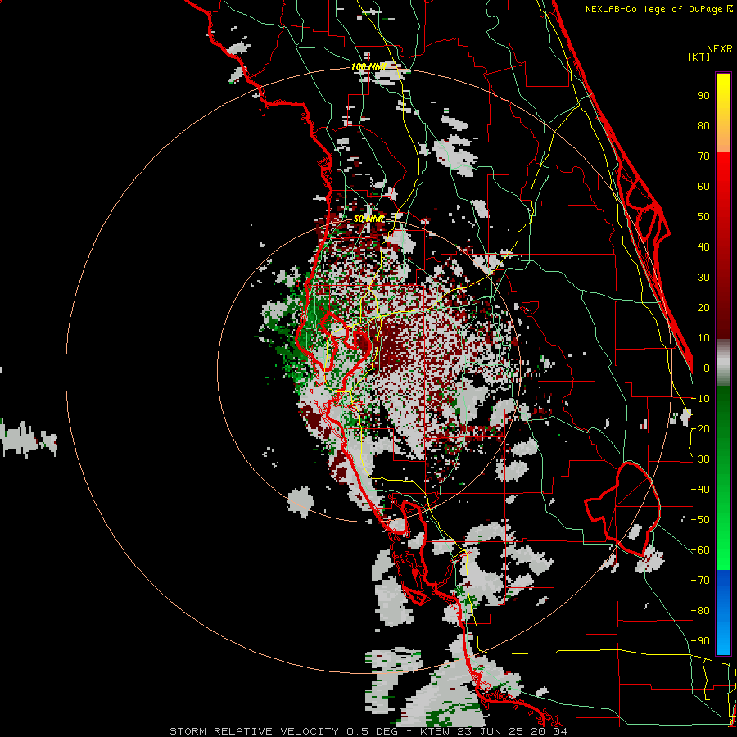
Task: Click the 50 NMI range ring label
Action: click(368, 219)
